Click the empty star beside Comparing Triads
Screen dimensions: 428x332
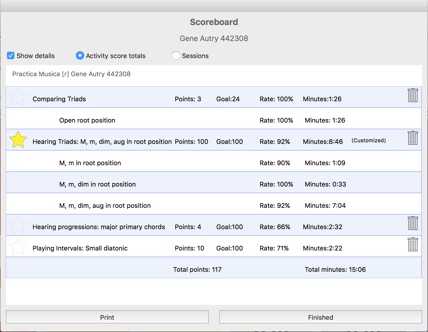(18, 97)
